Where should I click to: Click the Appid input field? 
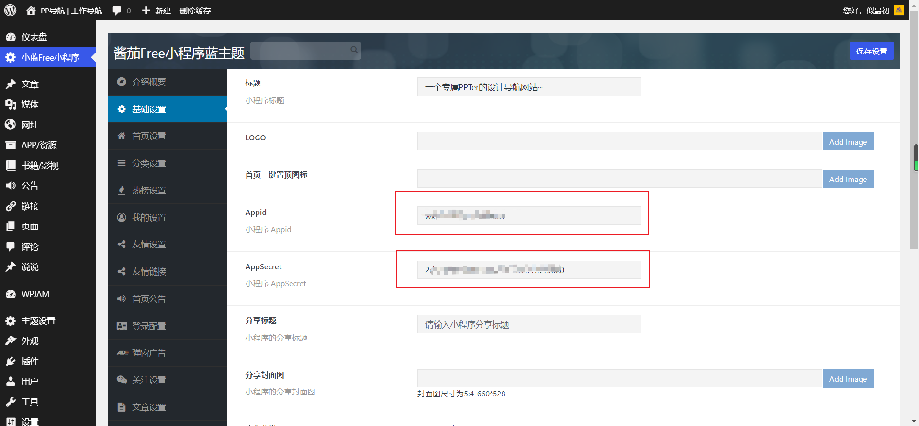pyautogui.click(x=529, y=215)
